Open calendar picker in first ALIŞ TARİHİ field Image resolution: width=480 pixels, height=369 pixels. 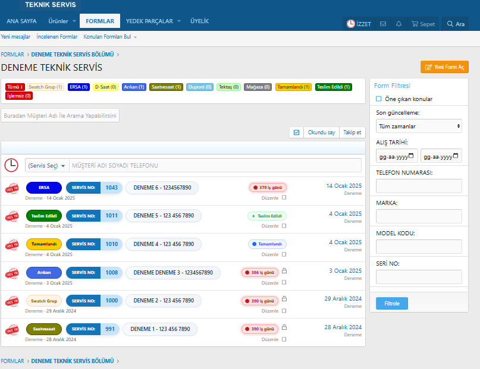coord(411,156)
